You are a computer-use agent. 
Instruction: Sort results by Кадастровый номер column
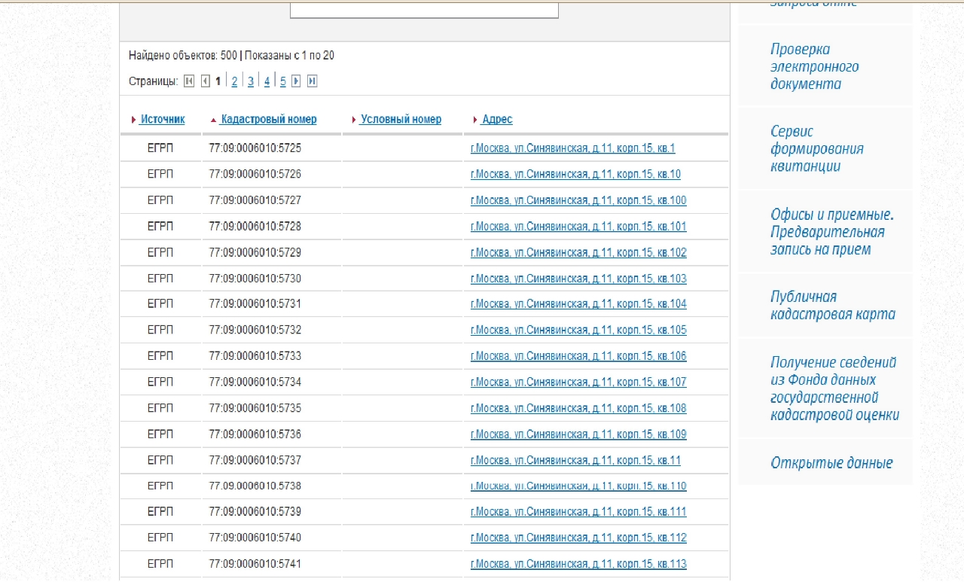tap(268, 119)
